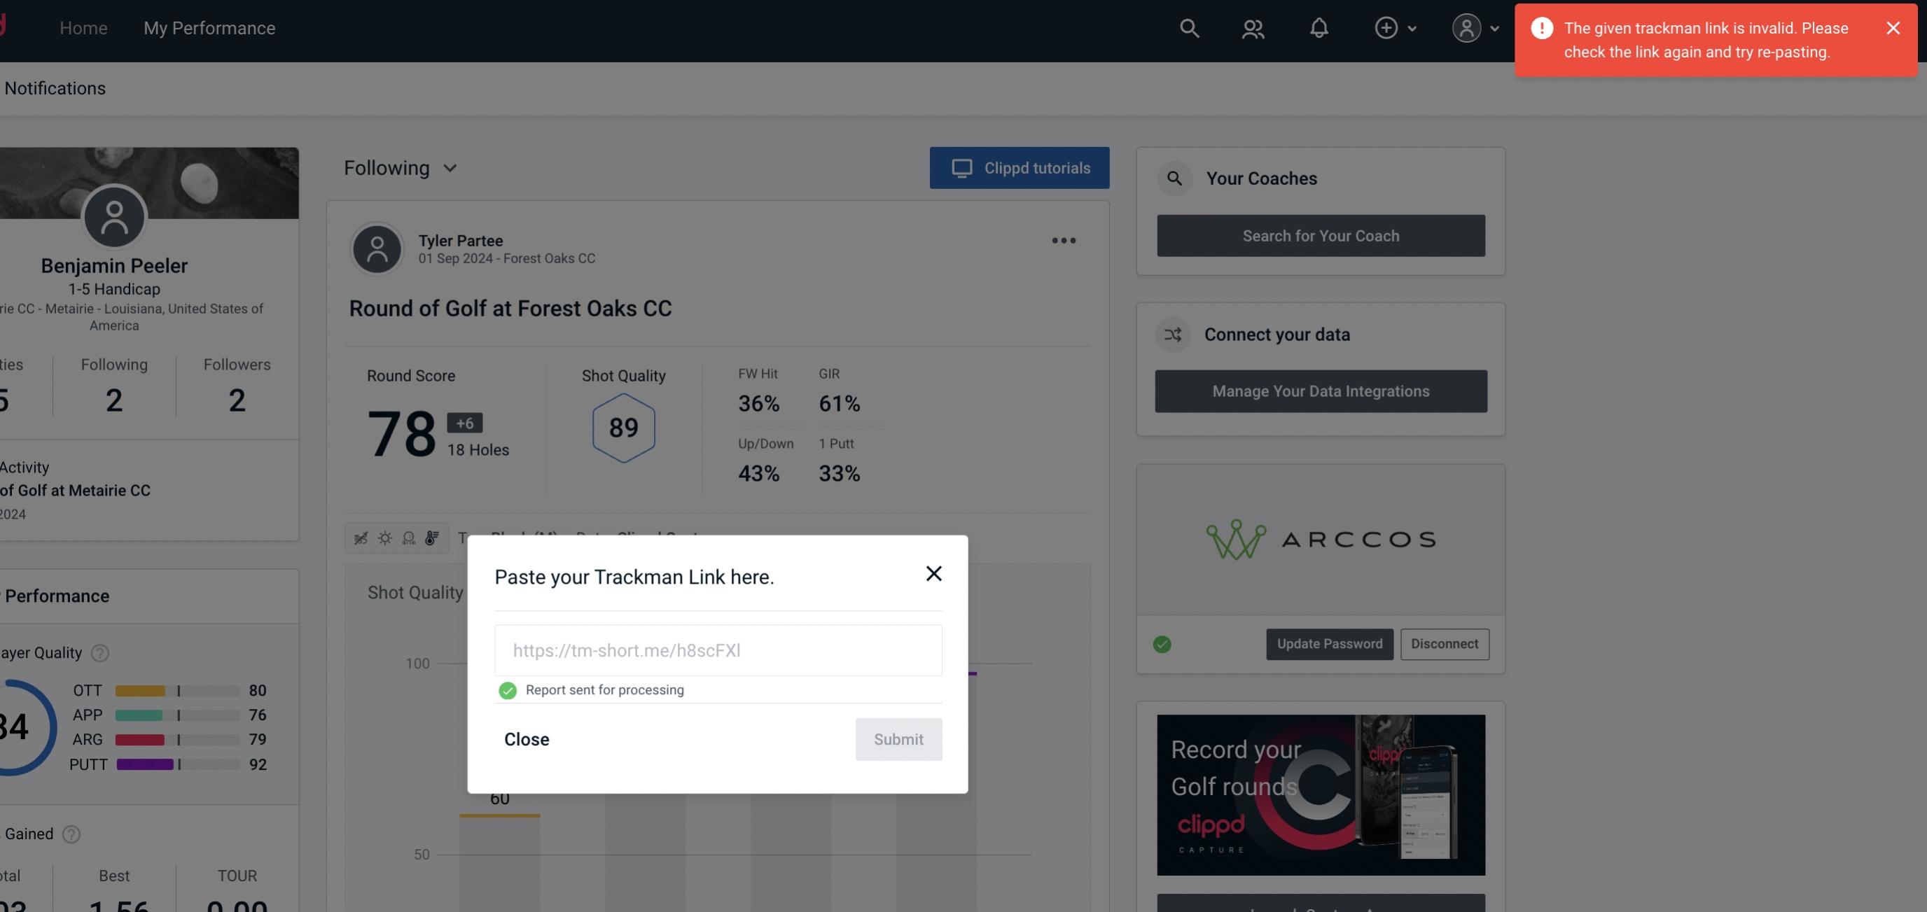1927x912 pixels.
Task: Expand the Tyler Partee post options menu
Action: [x=1063, y=239]
